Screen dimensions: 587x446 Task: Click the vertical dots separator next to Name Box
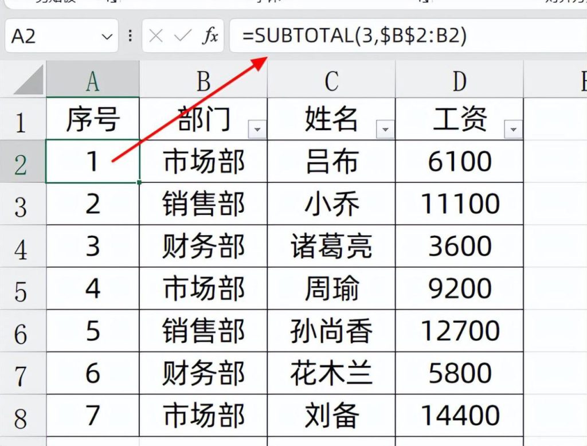130,36
